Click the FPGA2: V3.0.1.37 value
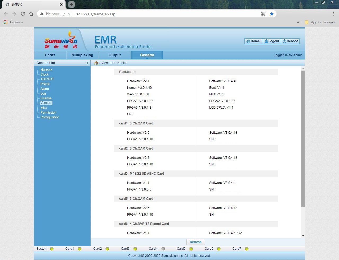Viewport: 339px width, 260px height. [x=222, y=101]
